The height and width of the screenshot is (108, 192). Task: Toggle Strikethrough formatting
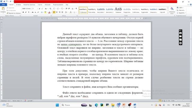pos(33,12)
